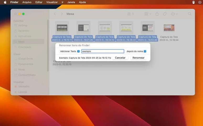Viewport: 203px width, 126px height.
Task: Select the Laranja tag in sidebar
Action: (x=23, y=92)
